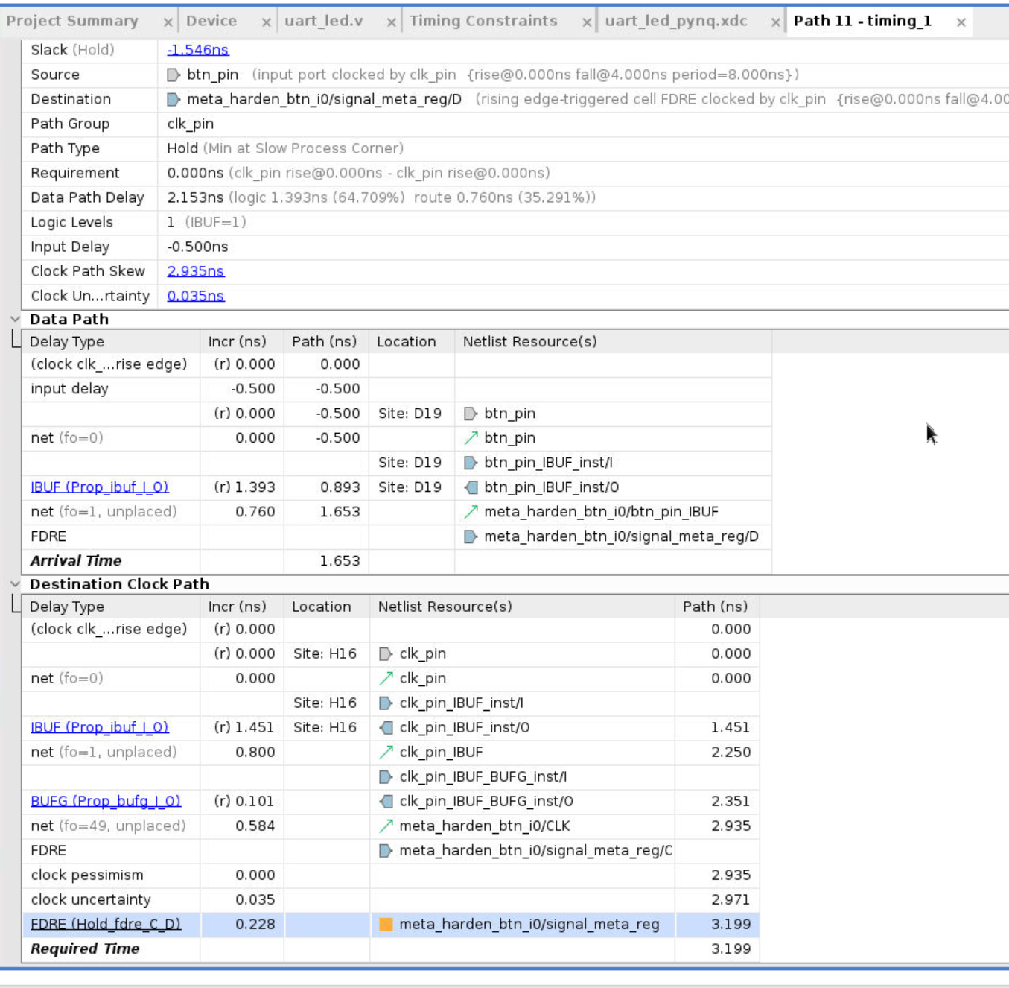The height and width of the screenshot is (988, 1009).
Task: Click the Destination signal_meta_reg/D pin icon
Action: point(174,99)
